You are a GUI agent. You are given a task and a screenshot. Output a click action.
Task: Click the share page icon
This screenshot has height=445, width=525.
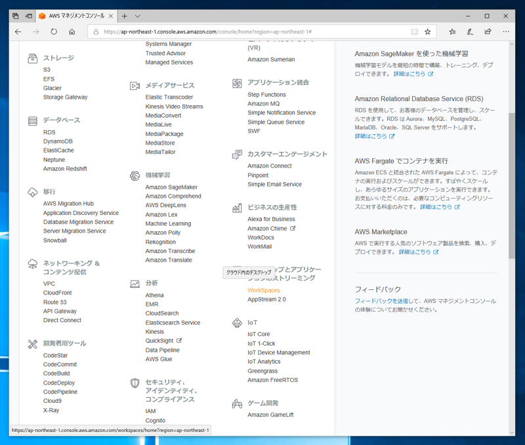click(x=488, y=32)
